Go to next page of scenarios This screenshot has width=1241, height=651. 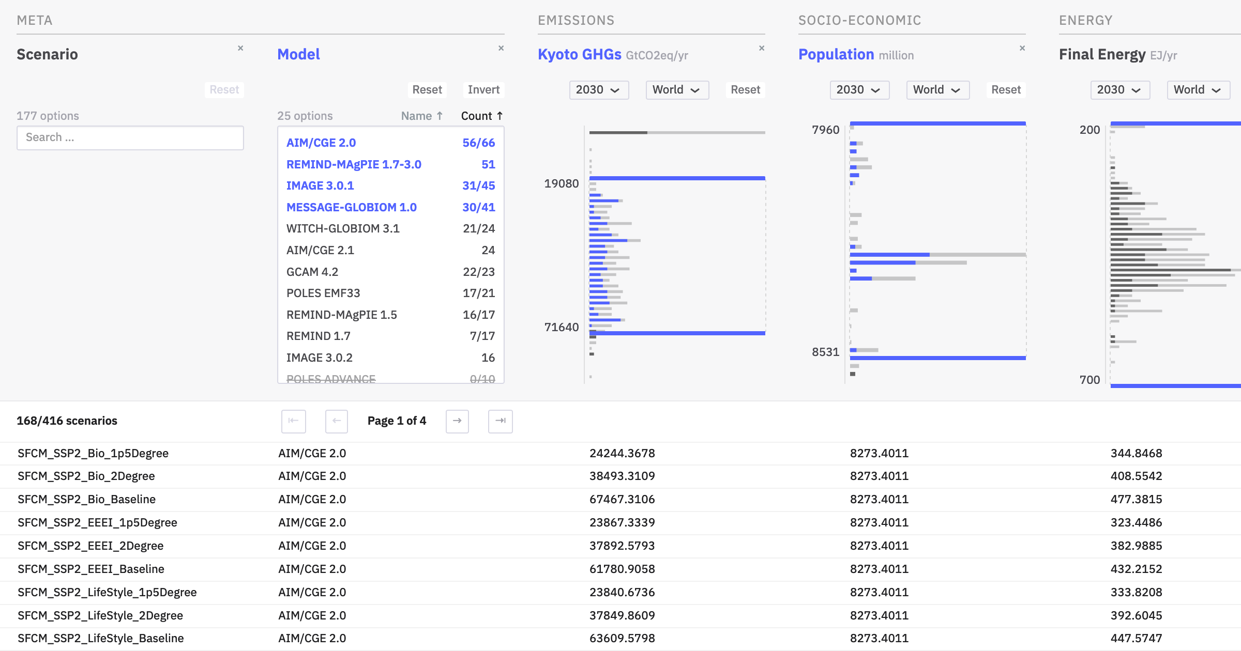tap(457, 421)
